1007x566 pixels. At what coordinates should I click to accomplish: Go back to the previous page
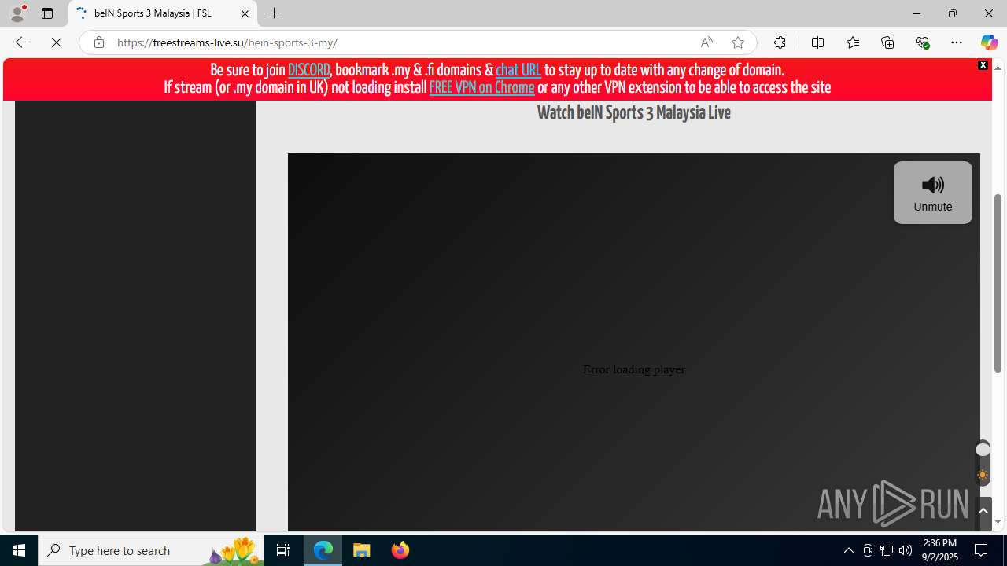point(22,42)
